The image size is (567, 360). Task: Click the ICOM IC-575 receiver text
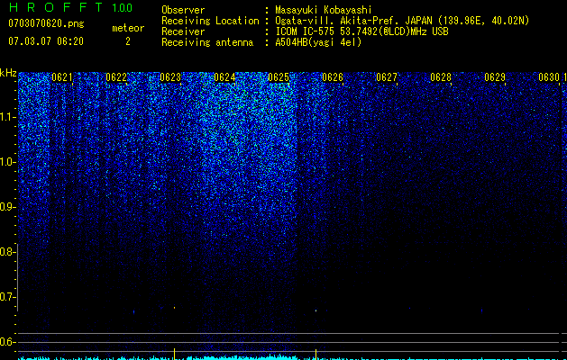(x=361, y=31)
